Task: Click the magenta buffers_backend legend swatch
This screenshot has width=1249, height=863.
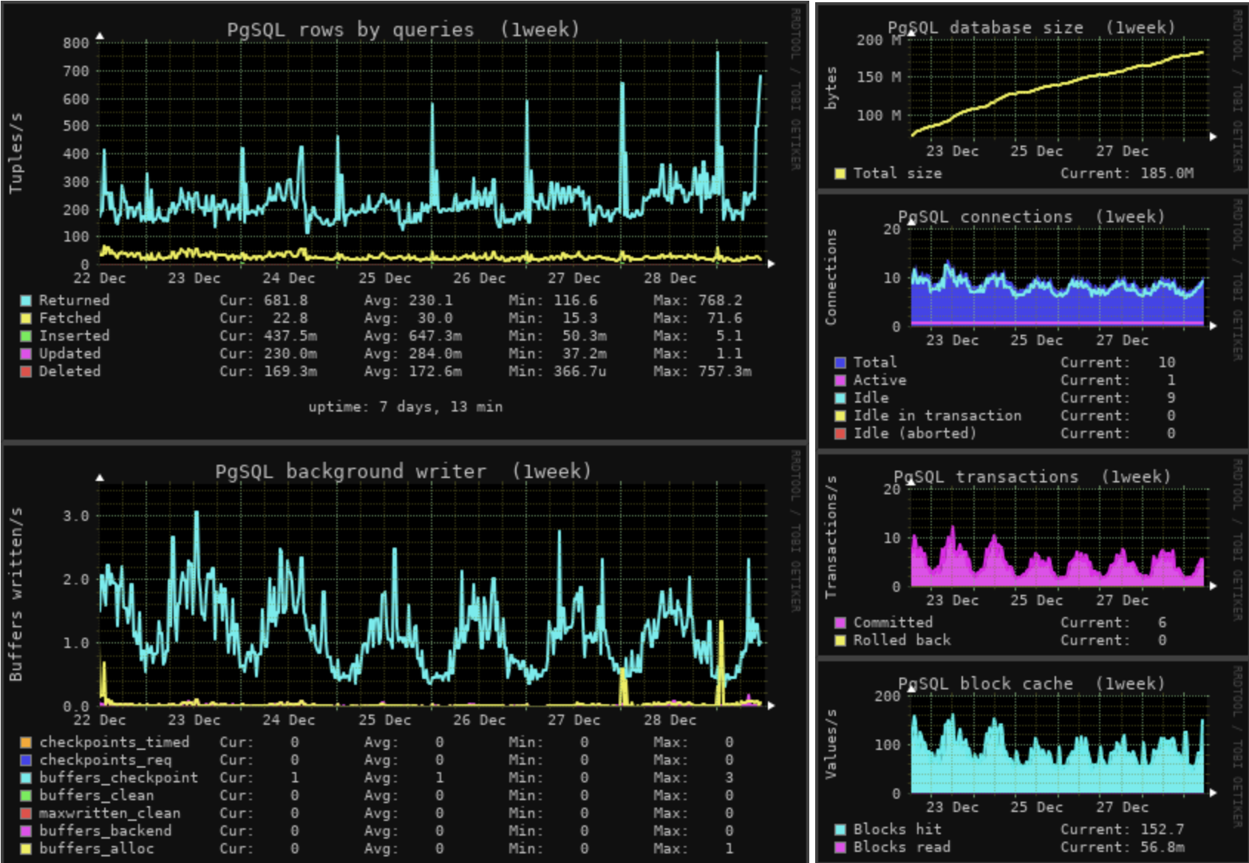Action: 26,831
